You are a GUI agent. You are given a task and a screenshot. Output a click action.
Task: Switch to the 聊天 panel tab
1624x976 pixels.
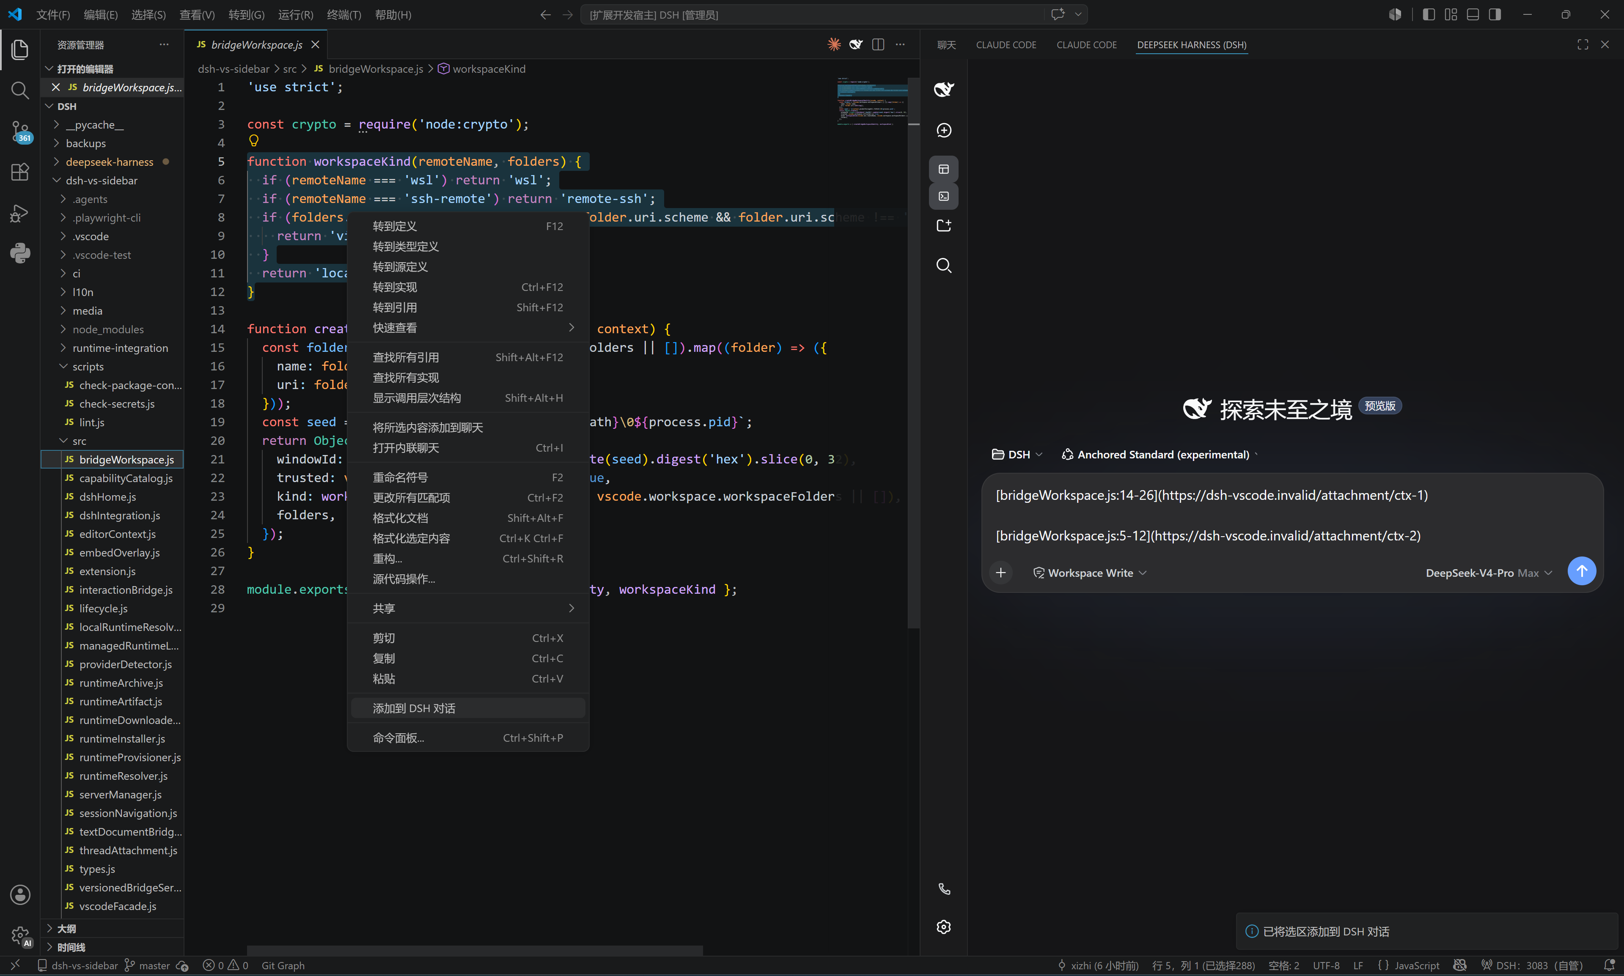946,45
